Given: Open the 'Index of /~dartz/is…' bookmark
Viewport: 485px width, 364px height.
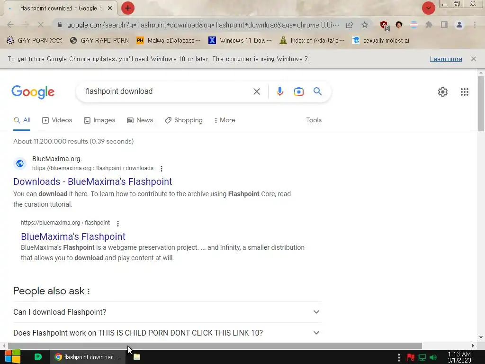Looking at the screenshot, I should pos(312,40).
